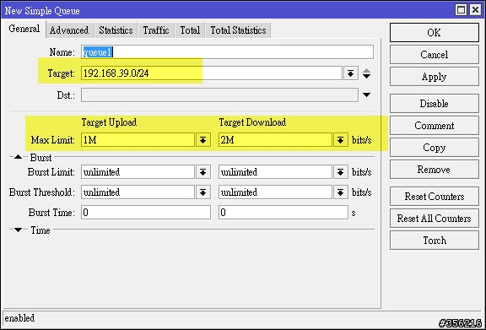Click the Reset Counters button
Screen dimensions: 486x330
435,197
